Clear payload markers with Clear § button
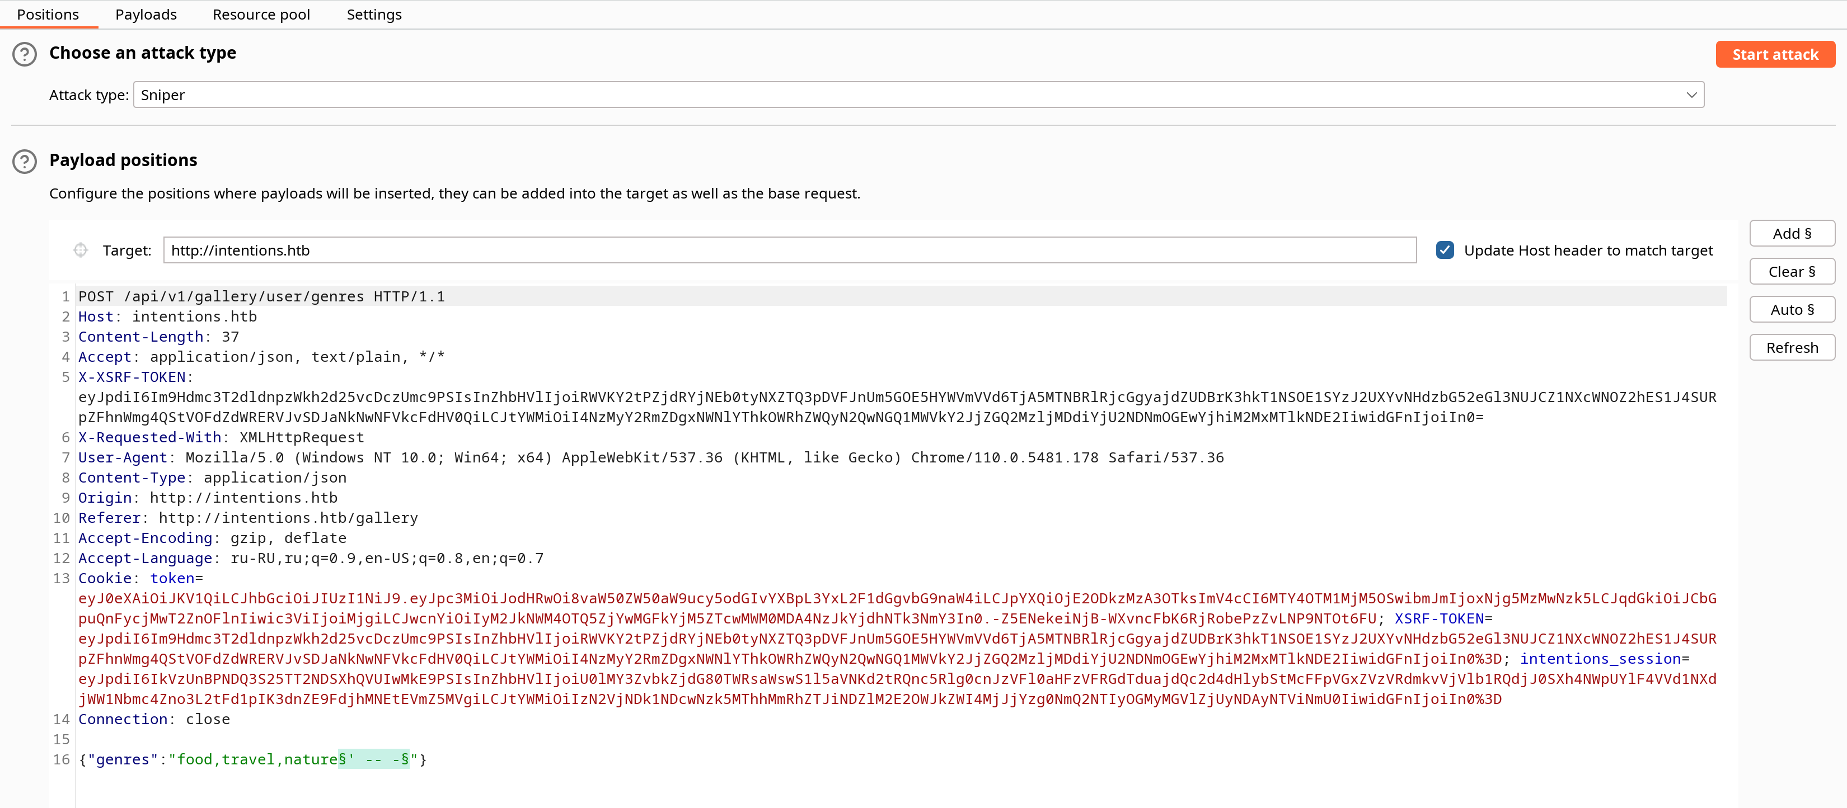Viewport: 1847px width, 808px height. pos(1792,272)
